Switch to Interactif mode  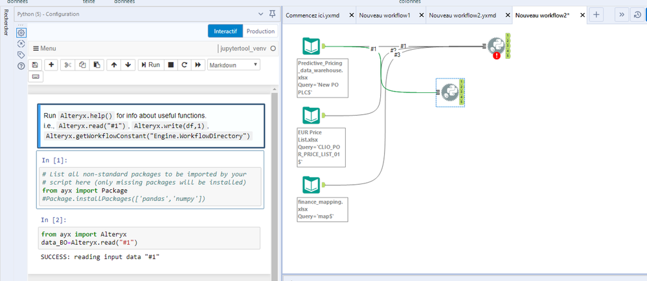pyautogui.click(x=225, y=31)
